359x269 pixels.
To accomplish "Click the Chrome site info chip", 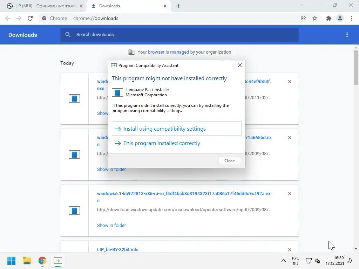I will coord(55,18).
